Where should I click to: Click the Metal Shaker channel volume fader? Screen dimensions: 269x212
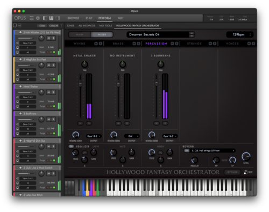pos(80,83)
